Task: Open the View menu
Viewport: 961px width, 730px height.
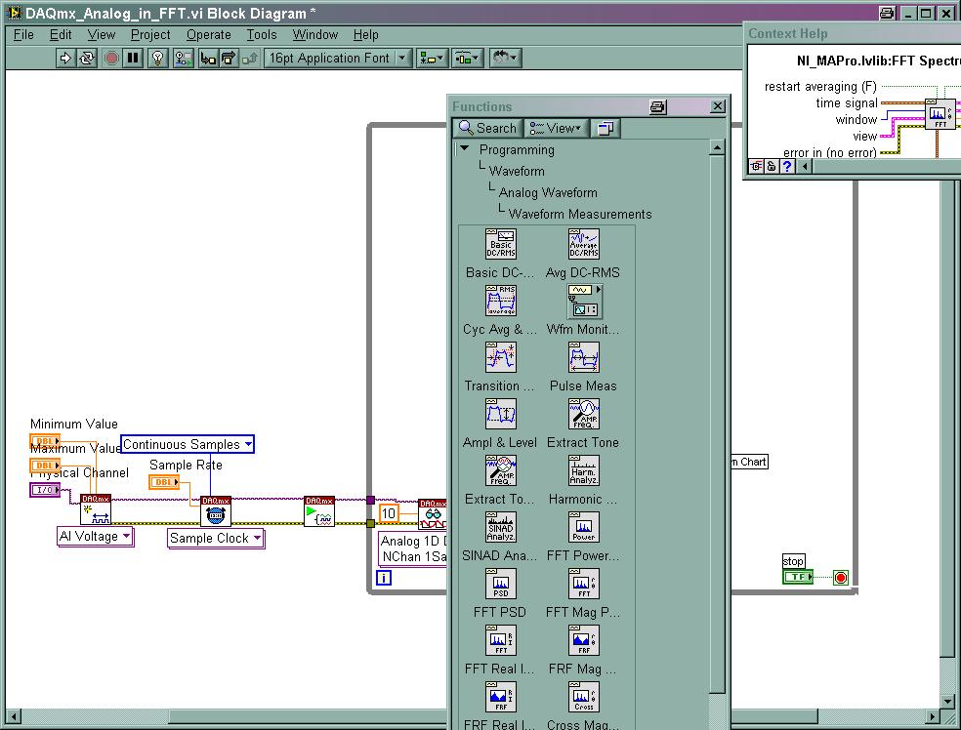Action: [x=102, y=34]
